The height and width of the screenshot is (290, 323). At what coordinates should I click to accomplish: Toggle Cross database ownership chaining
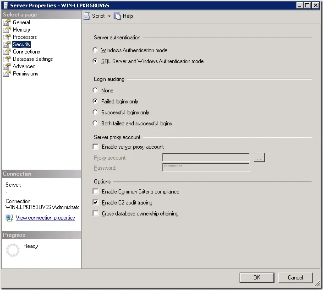click(x=95, y=214)
